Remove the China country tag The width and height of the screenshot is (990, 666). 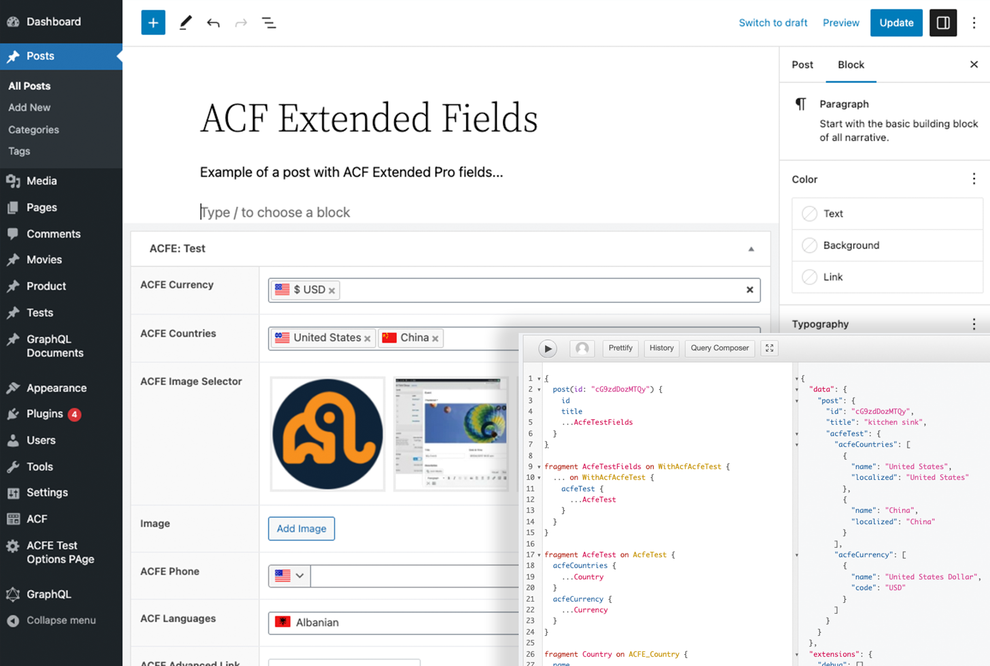(x=435, y=338)
